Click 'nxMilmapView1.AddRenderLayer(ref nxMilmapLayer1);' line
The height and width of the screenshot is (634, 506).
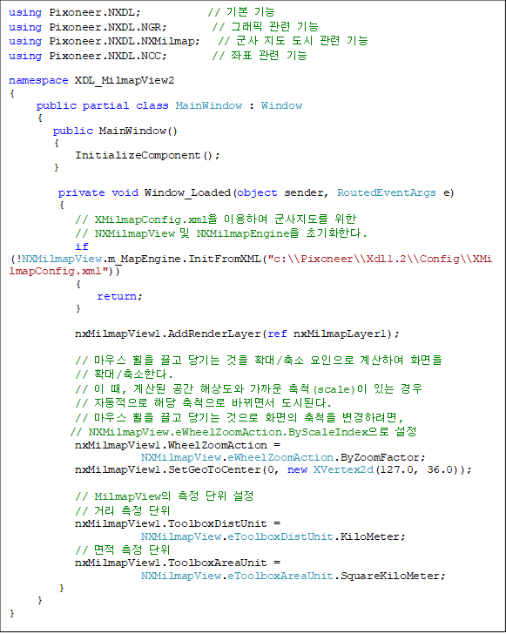coord(237,334)
